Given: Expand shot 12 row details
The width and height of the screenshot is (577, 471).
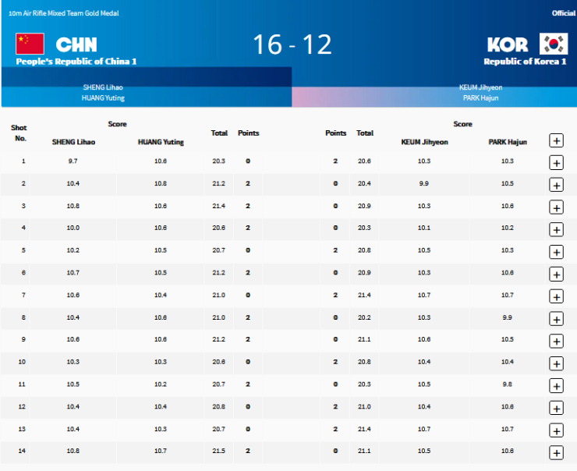Looking at the screenshot, I should [x=556, y=408].
